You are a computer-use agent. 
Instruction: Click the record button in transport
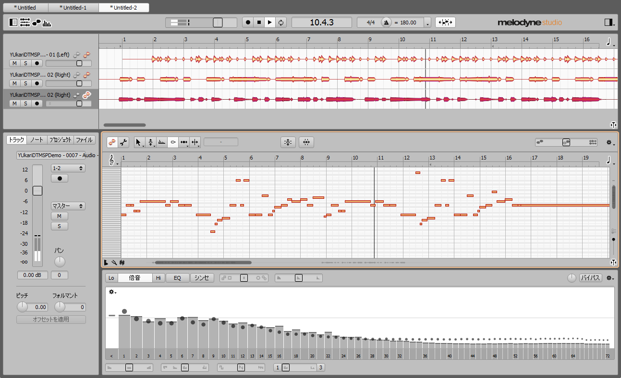[248, 23]
